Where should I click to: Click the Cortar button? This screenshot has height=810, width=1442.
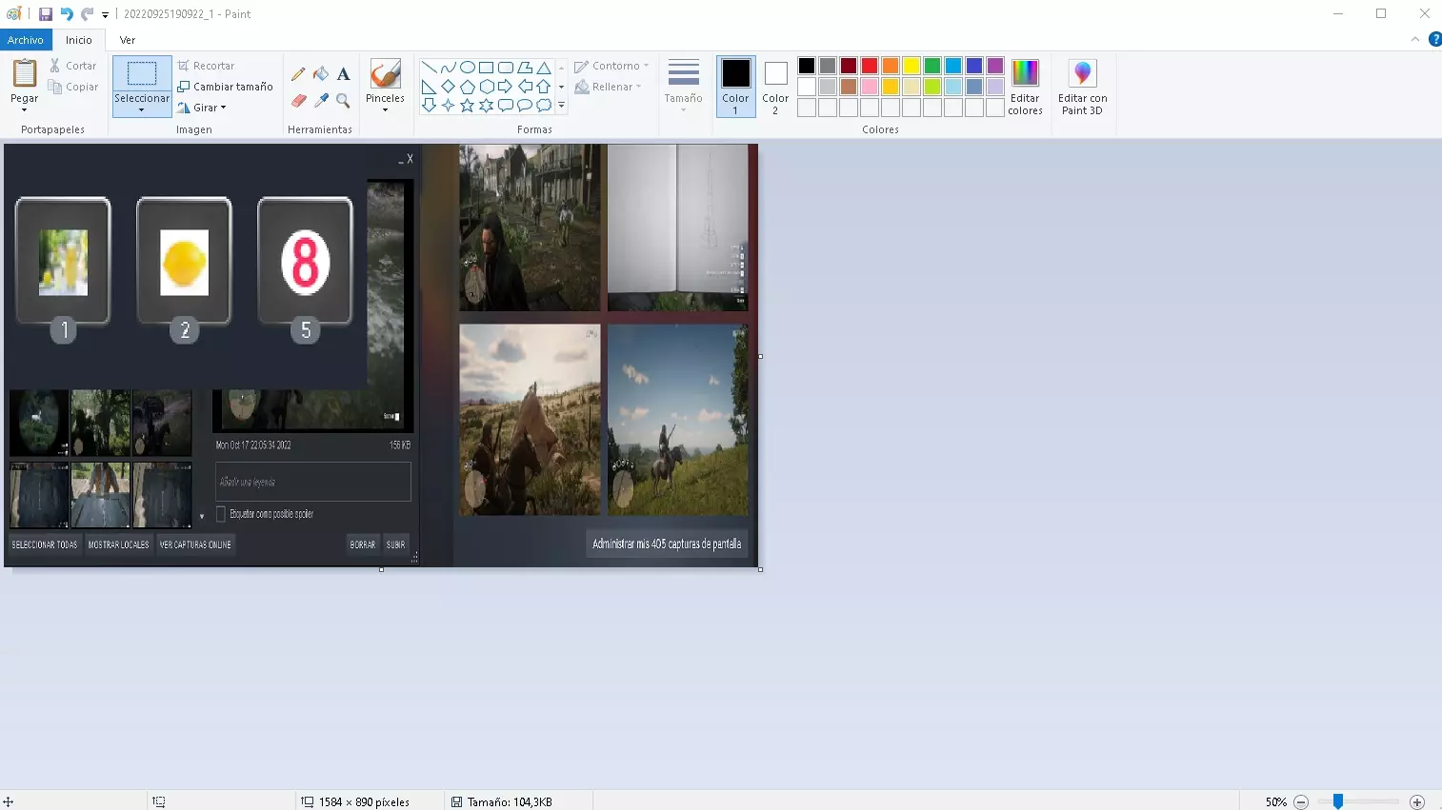(73, 66)
